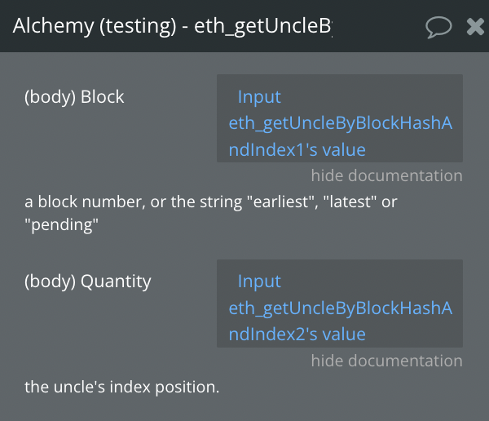
Task: Edit the Alchemy (testing) action title
Action: coord(173,26)
